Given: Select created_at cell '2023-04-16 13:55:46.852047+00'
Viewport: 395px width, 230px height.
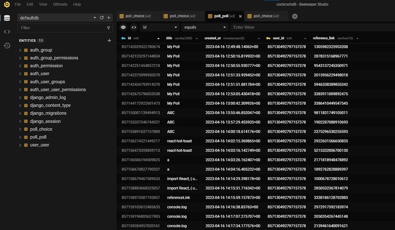Looking at the screenshot, I should click(x=233, y=113).
